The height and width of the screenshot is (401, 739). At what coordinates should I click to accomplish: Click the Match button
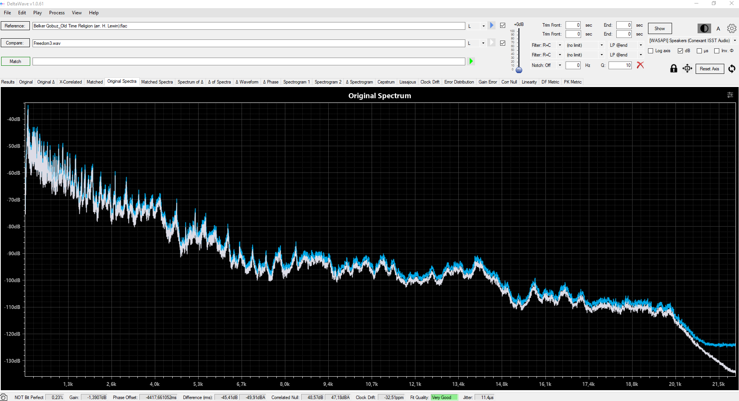pyautogui.click(x=15, y=61)
